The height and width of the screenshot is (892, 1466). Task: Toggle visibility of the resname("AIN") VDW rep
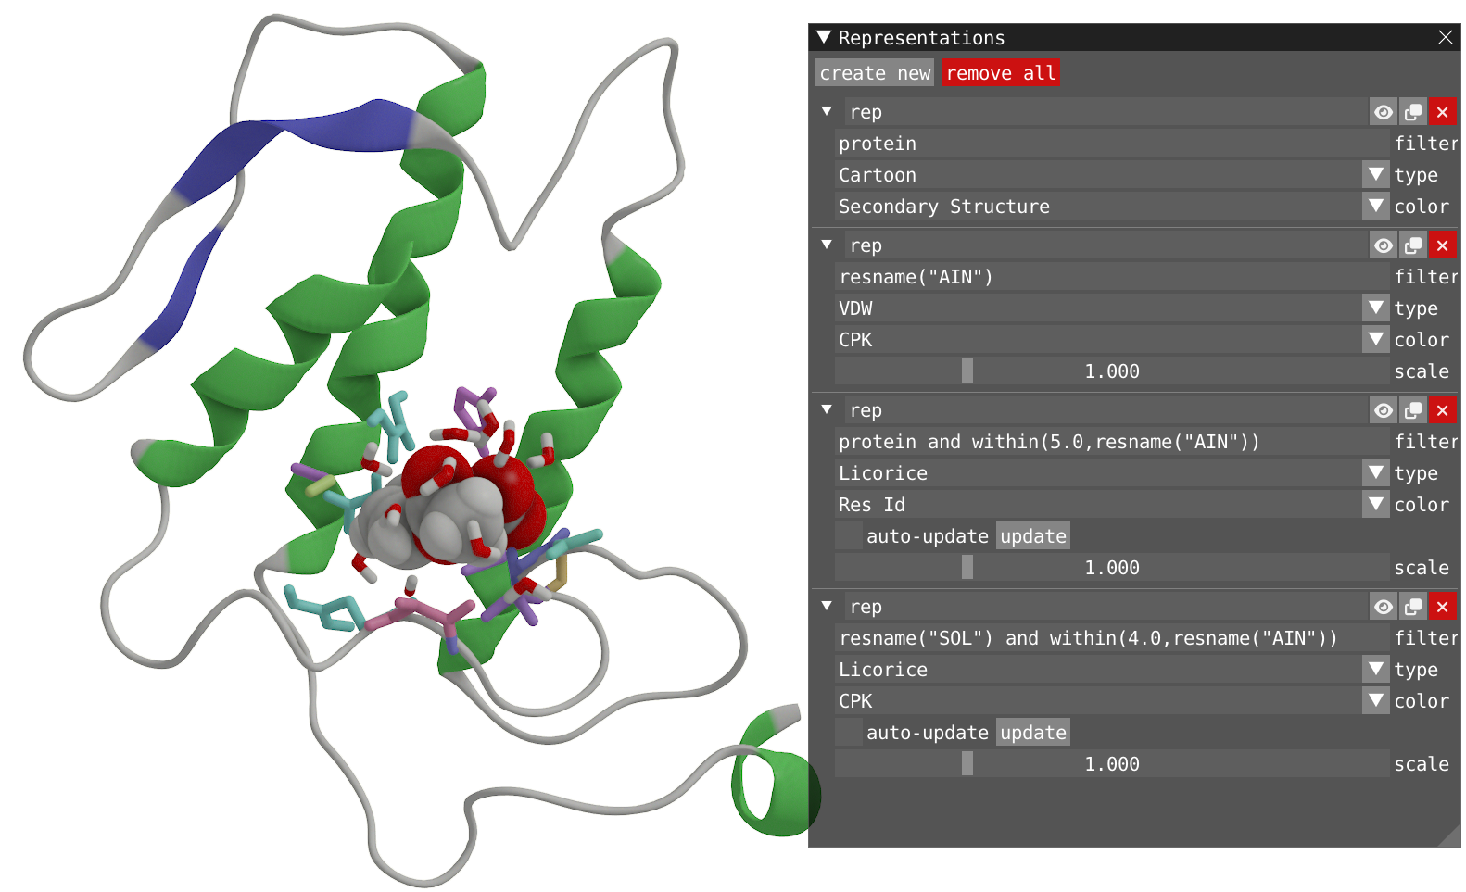(x=1383, y=245)
